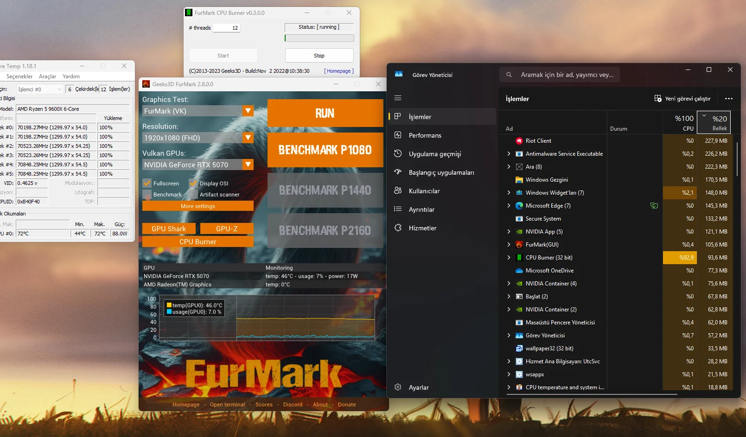
Task: Open the More settings button in FurMark
Action: tap(198, 206)
